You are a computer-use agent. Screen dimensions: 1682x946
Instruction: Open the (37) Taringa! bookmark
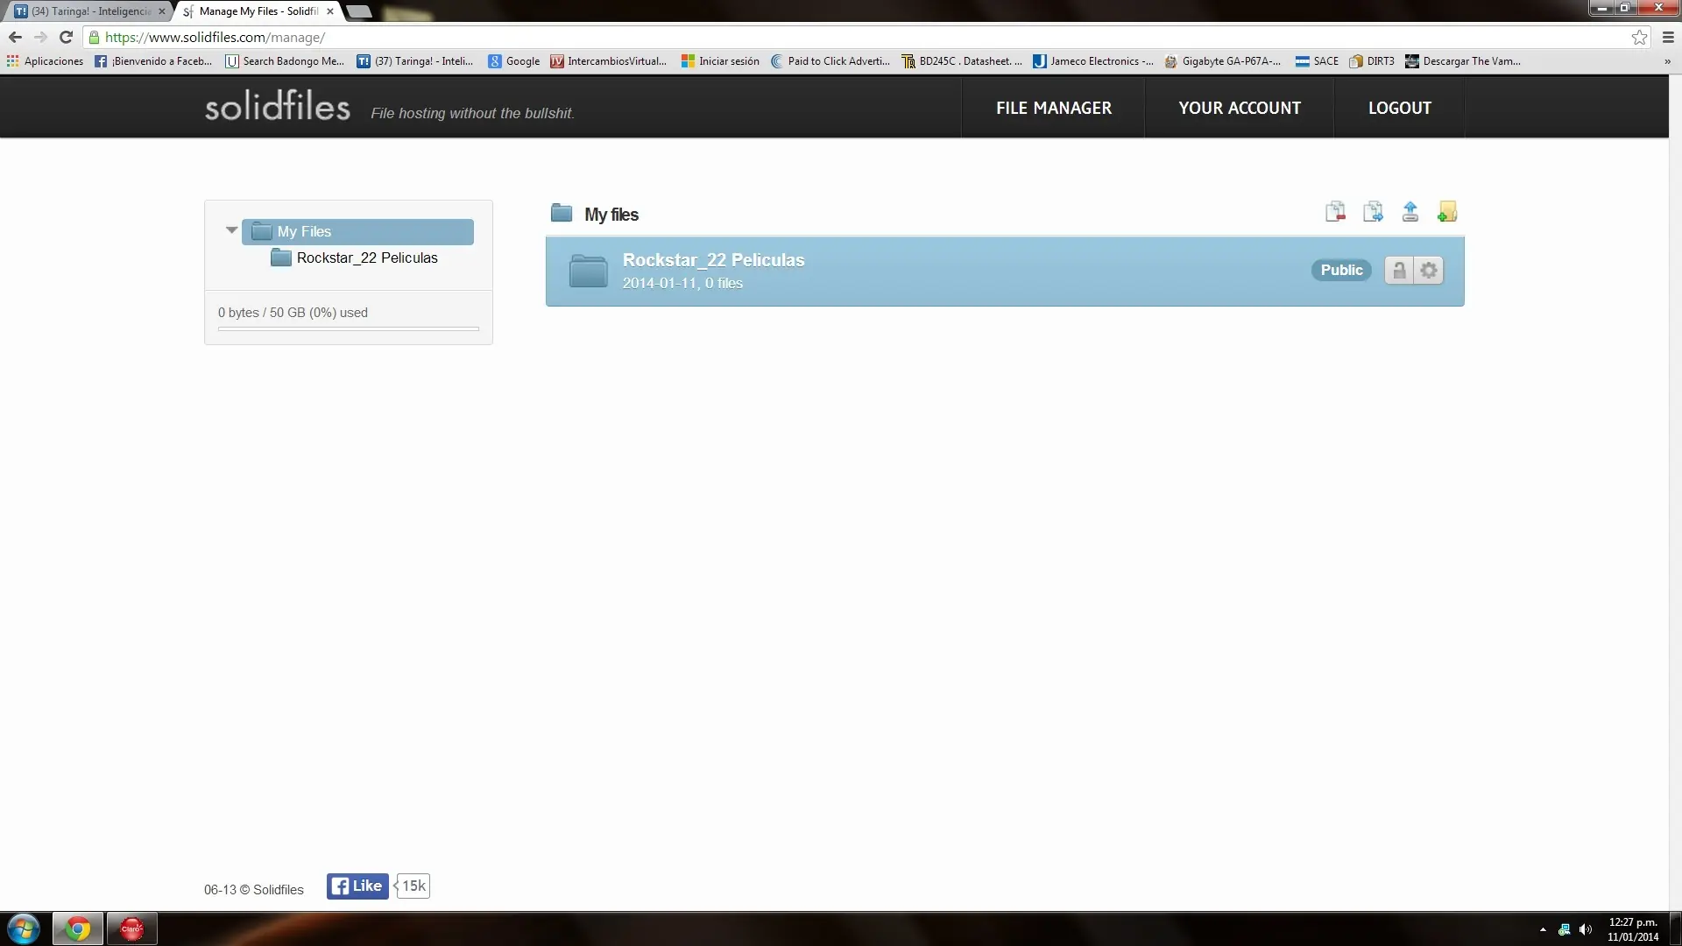[415, 61]
